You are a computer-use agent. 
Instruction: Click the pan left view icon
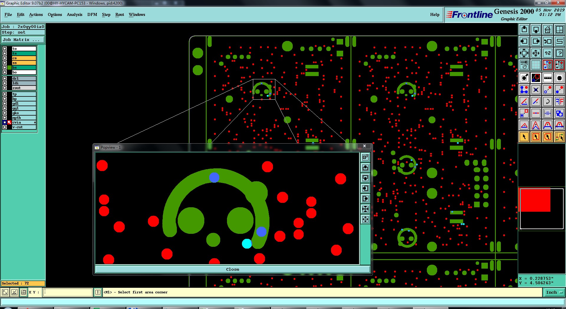(524, 41)
